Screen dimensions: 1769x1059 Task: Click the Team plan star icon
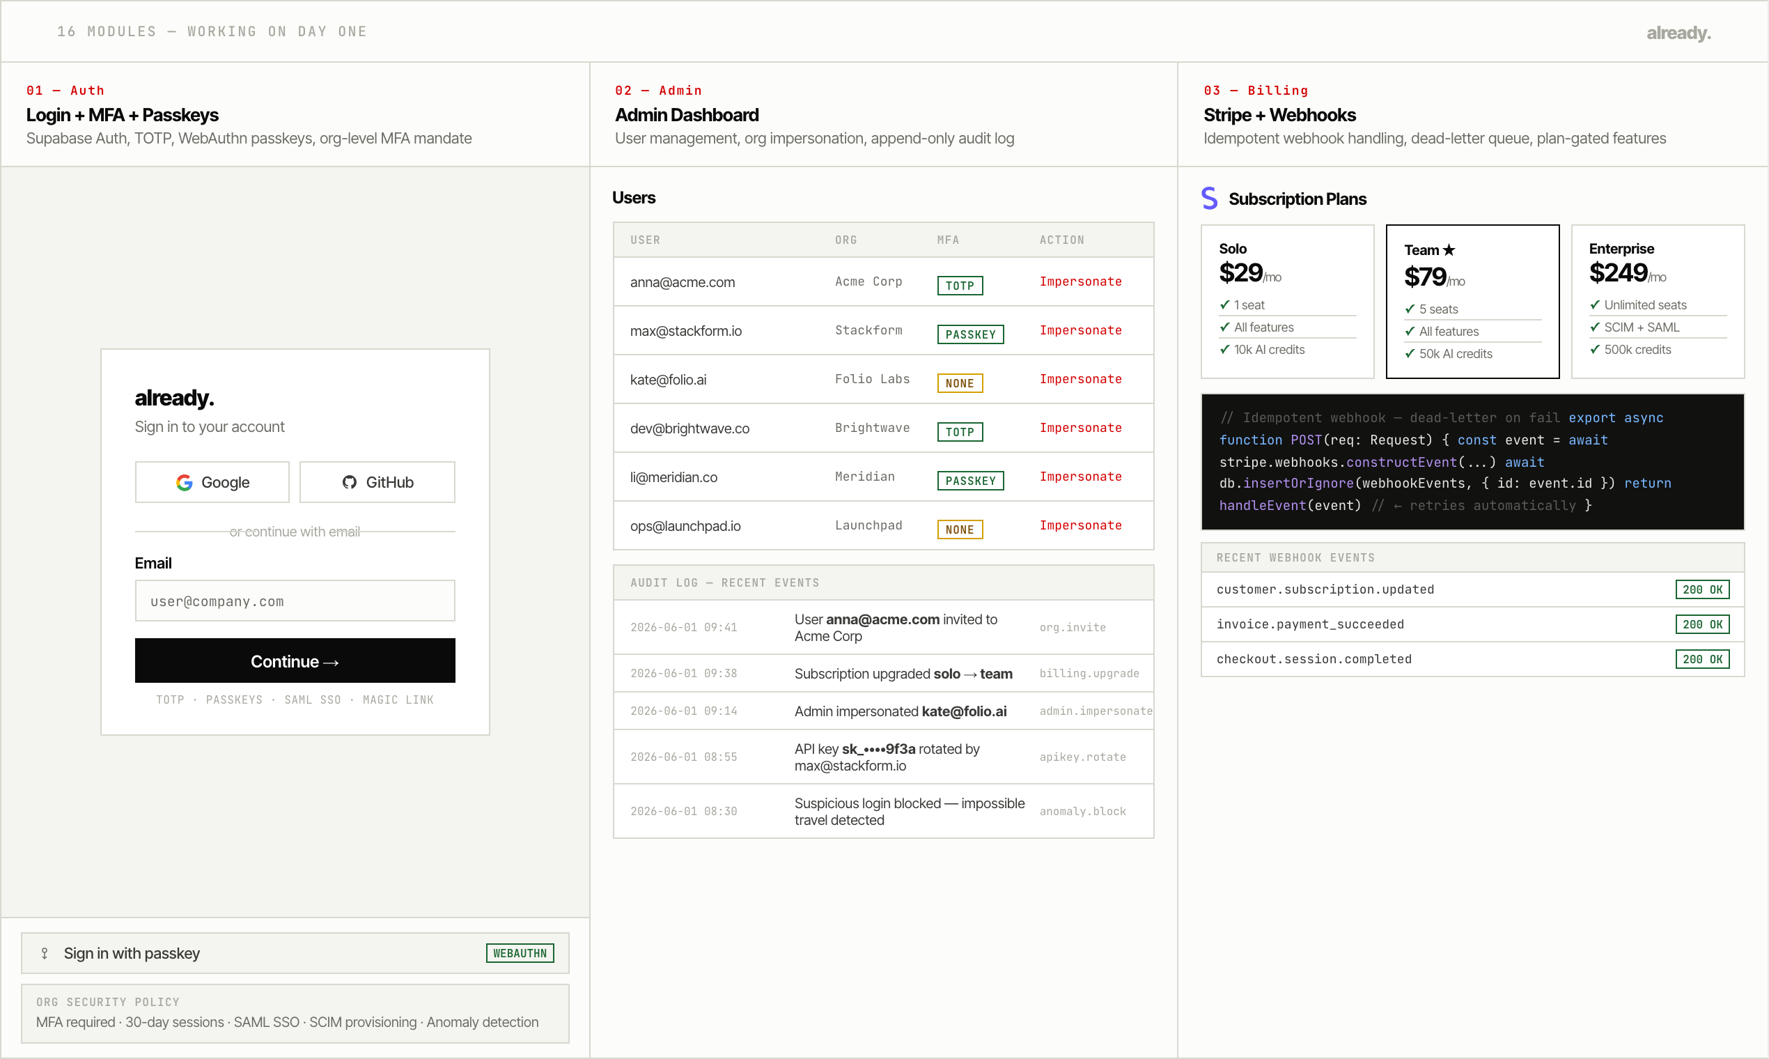[x=1449, y=249]
